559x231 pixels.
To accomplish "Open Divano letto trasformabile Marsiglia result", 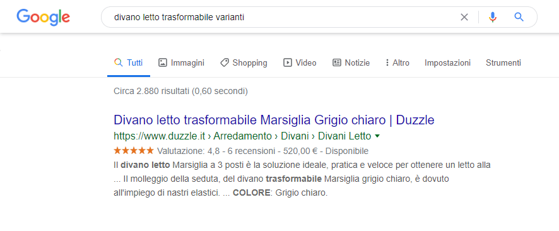I will point(274,120).
